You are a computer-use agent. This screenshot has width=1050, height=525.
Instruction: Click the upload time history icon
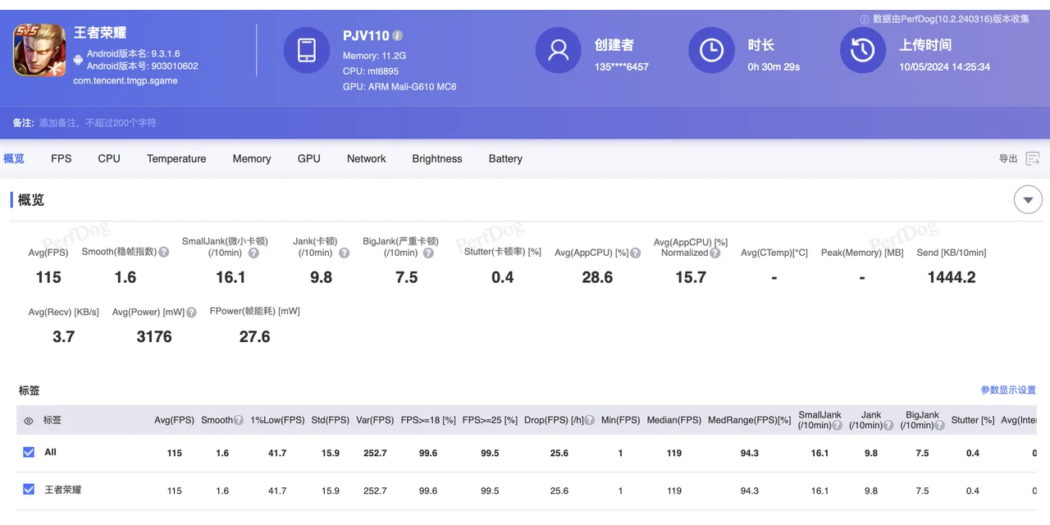click(862, 50)
